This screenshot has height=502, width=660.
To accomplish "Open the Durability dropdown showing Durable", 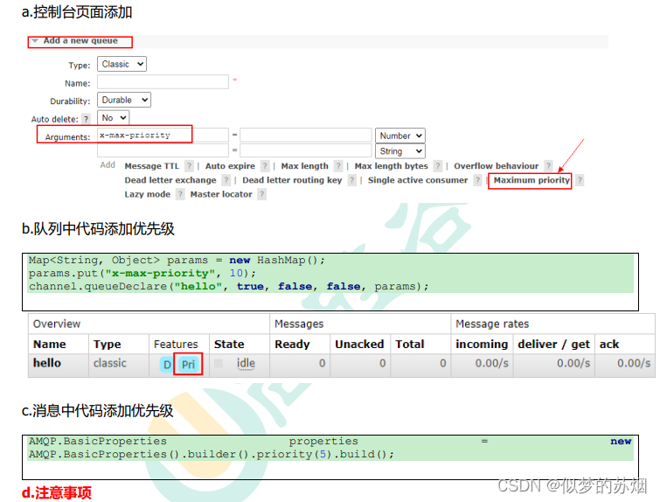I will pyautogui.click(x=124, y=100).
